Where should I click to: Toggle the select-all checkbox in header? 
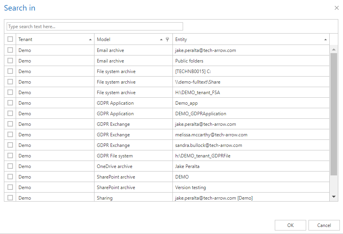10,39
